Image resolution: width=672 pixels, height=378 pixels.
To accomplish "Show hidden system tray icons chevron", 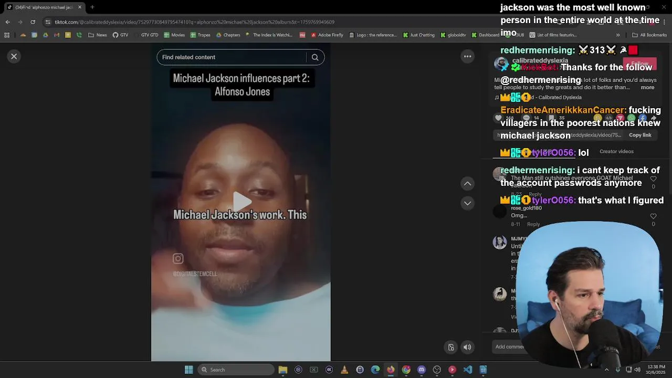I will point(606,370).
